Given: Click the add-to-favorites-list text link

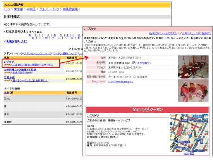Looking at the screenshot, I should (x=197, y=33).
